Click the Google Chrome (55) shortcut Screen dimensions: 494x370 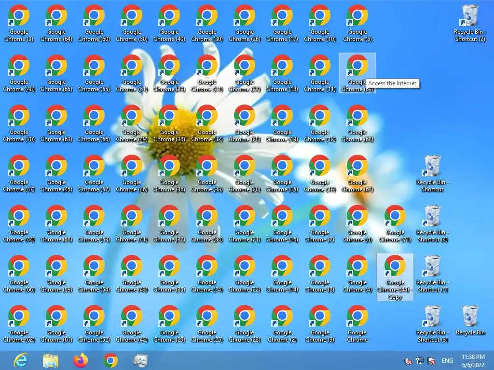(94, 73)
